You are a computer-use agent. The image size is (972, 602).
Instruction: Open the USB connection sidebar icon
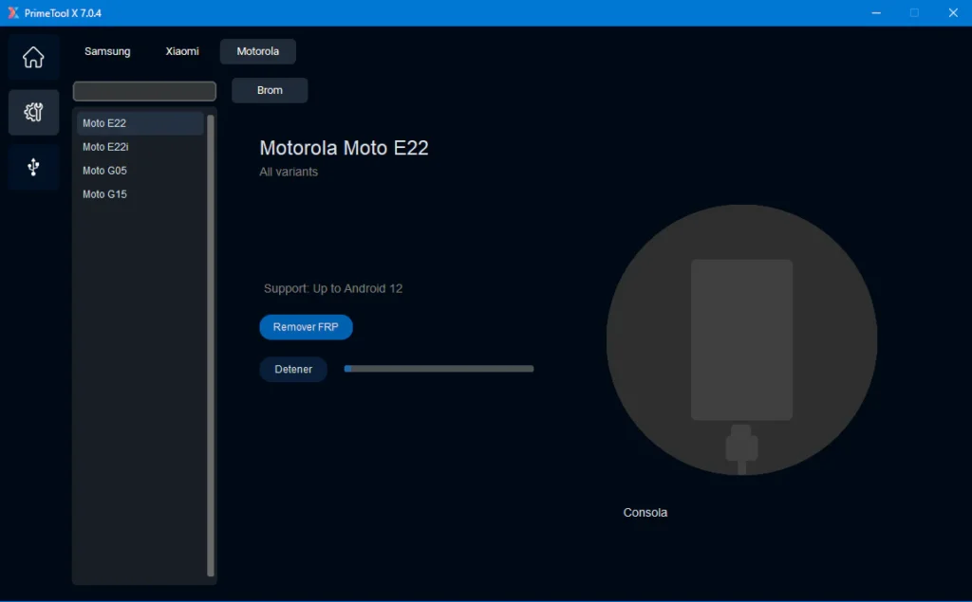33,167
